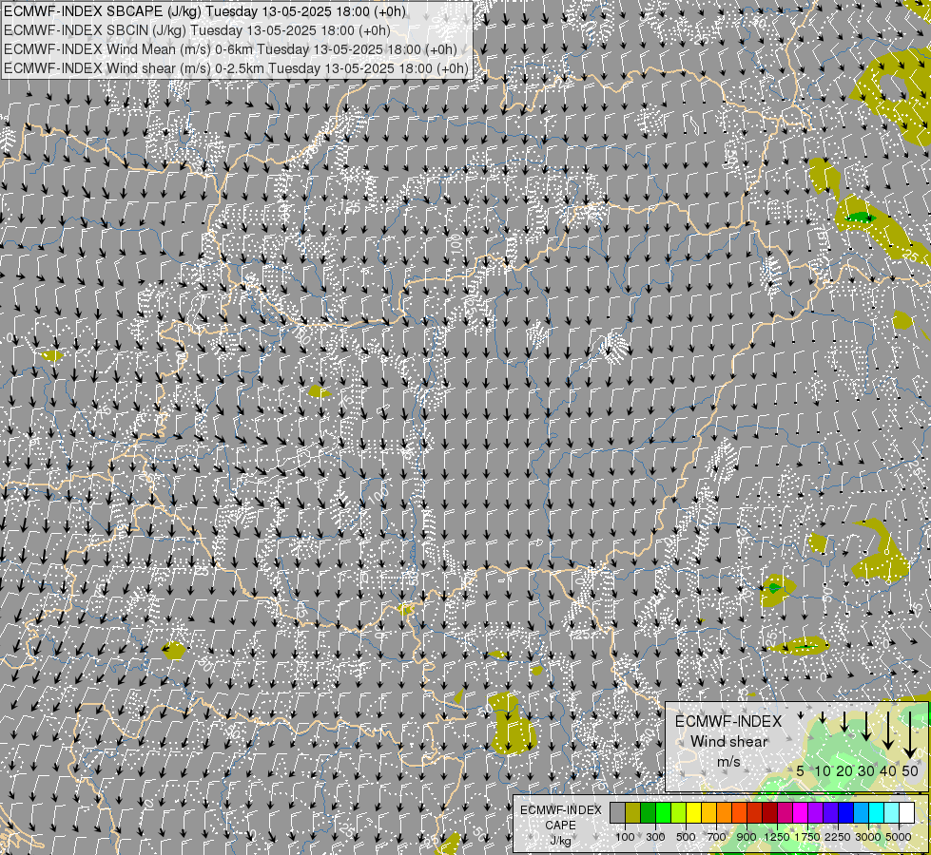The image size is (931, 855).
Task: Click the ECMWF-INDEX SBCAPE title line
Action: click(x=204, y=11)
